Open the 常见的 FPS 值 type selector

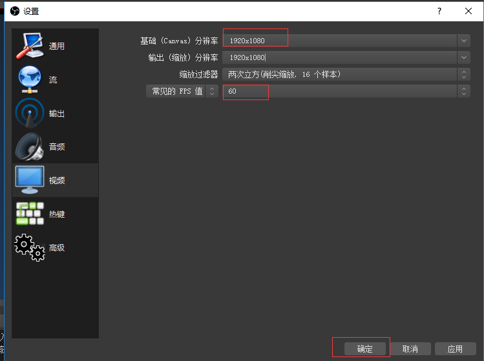point(182,91)
